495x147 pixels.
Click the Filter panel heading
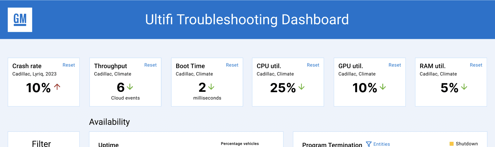click(41, 143)
